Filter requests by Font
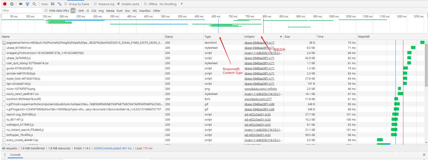428x160 pixels. (119, 11)
